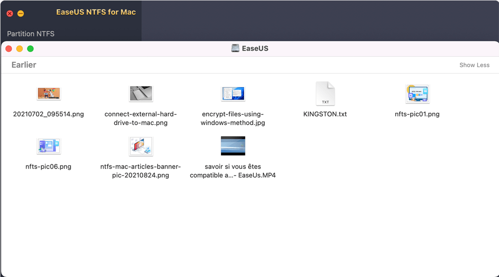This screenshot has width=499, height=277.
Task: Click label ntfs-mac-articles-banner-pic-20210824.png
Action: [141, 171]
